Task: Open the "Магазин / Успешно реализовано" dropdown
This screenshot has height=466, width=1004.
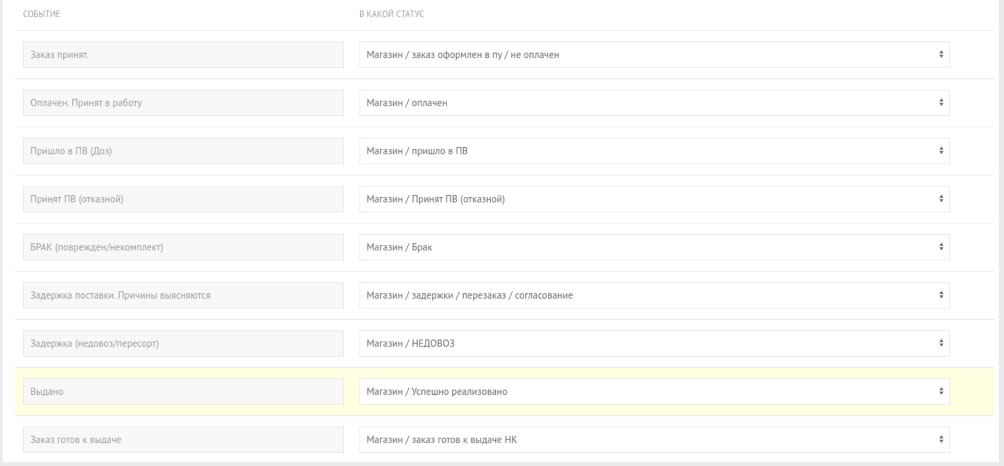Action: click(x=654, y=391)
